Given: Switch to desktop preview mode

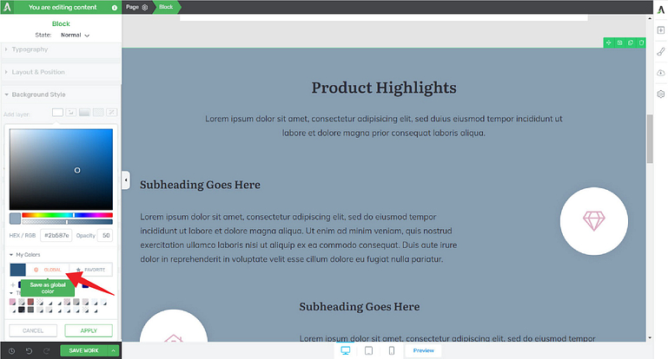Looking at the screenshot, I should (346, 350).
